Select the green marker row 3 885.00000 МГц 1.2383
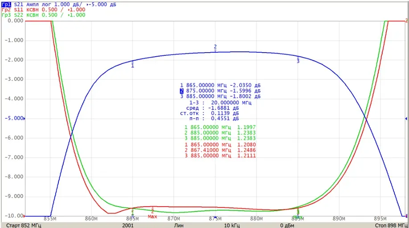The height and width of the screenshot is (228, 409). pos(220,138)
